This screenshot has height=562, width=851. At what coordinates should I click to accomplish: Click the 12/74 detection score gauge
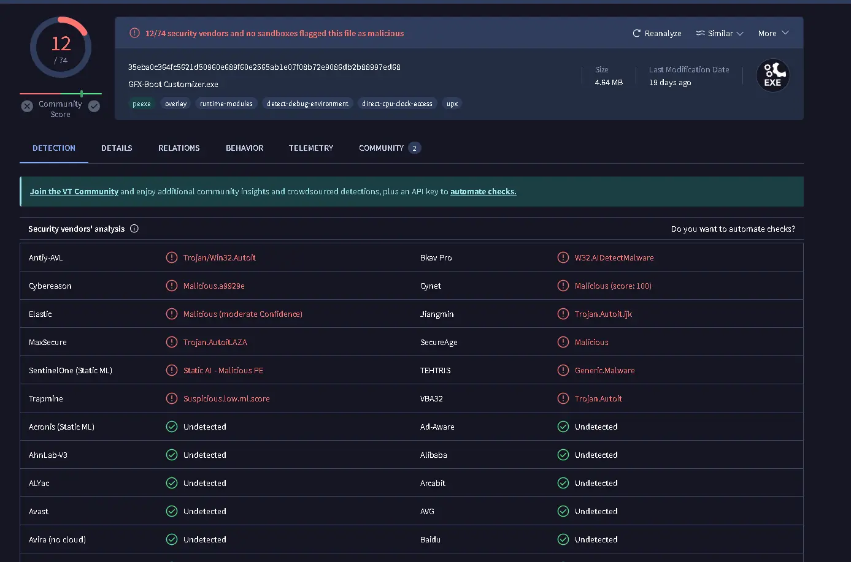[61, 47]
